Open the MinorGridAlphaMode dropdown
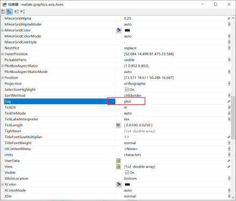Screen dimensions: 236x201 [229, 24]
